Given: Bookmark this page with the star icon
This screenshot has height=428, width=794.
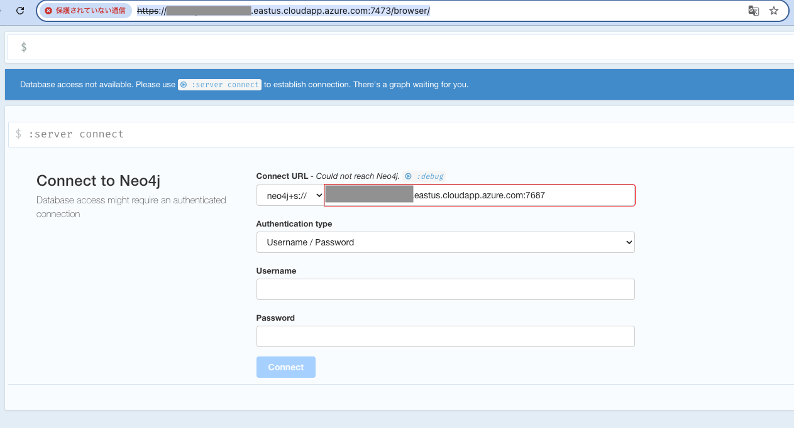Looking at the screenshot, I should pos(774,11).
